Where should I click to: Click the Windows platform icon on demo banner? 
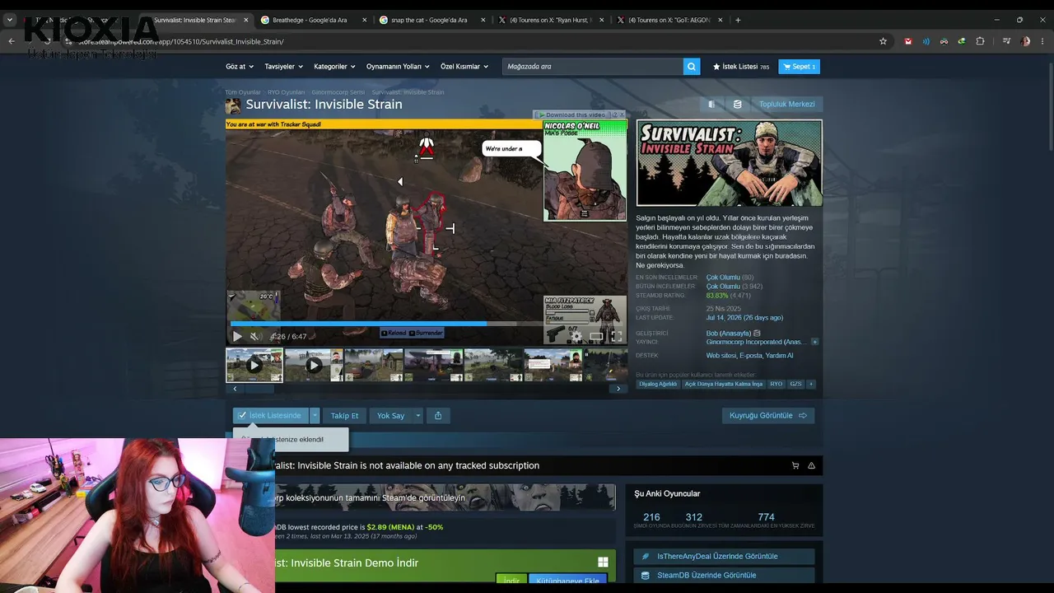[x=603, y=563]
